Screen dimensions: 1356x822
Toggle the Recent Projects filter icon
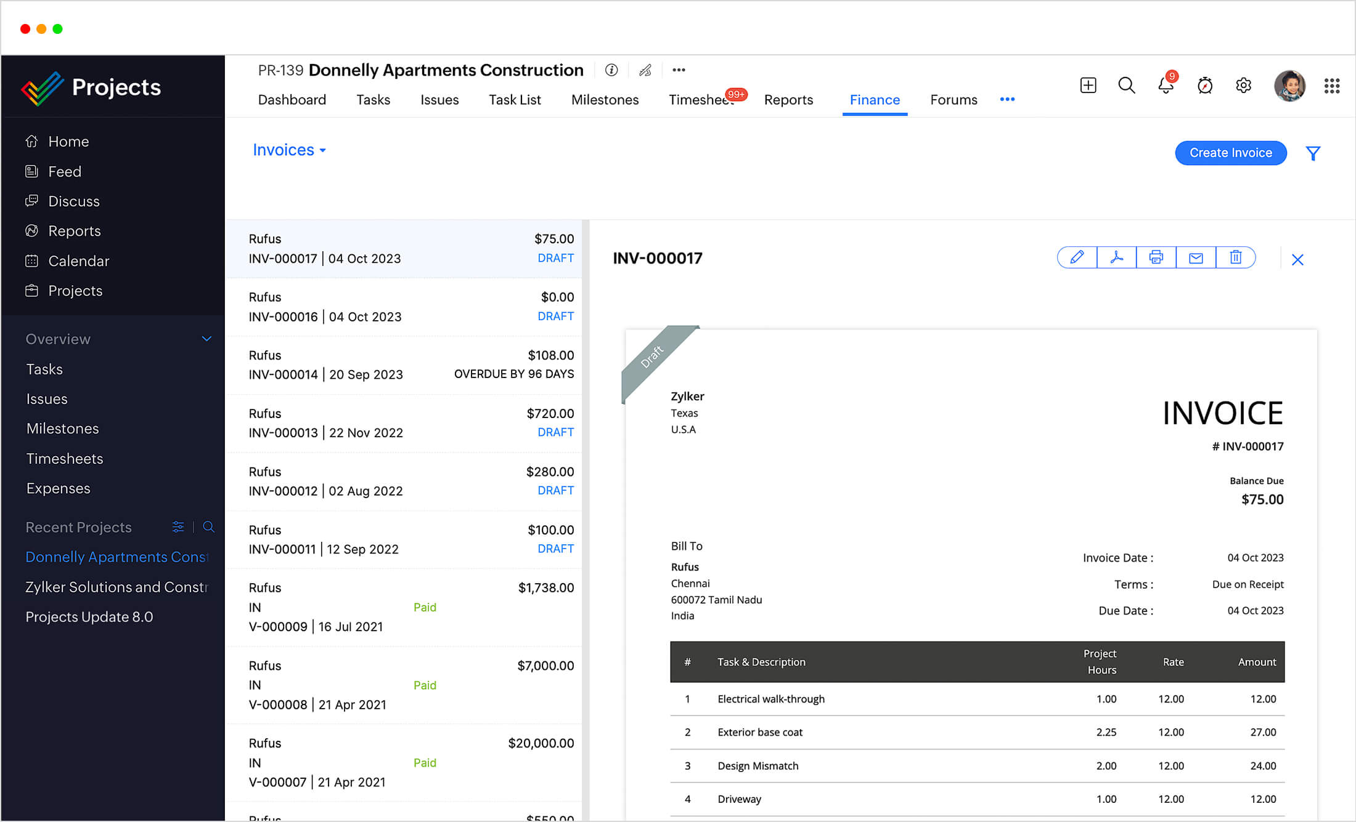click(x=178, y=527)
